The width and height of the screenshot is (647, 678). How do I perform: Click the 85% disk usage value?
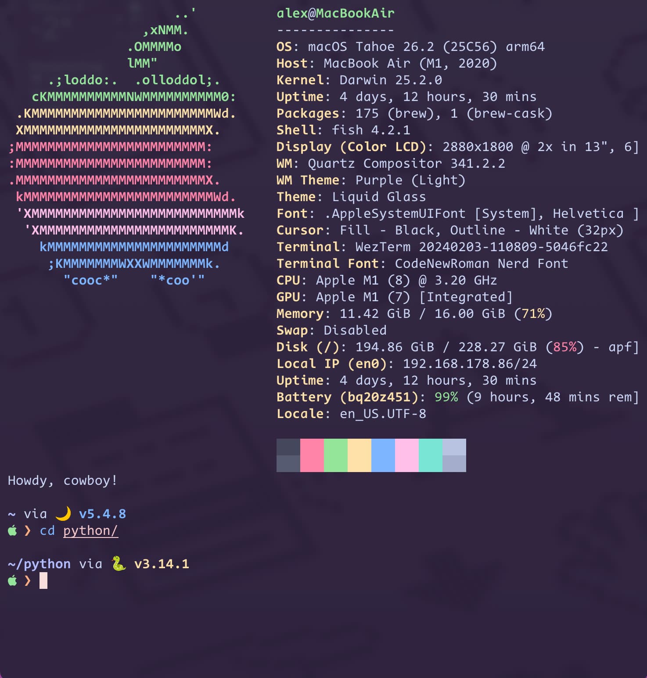coord(565,347)
